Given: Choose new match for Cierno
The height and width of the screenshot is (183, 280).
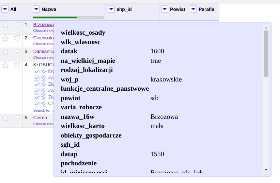Looking at the screenshot, I should pos(43,124).
